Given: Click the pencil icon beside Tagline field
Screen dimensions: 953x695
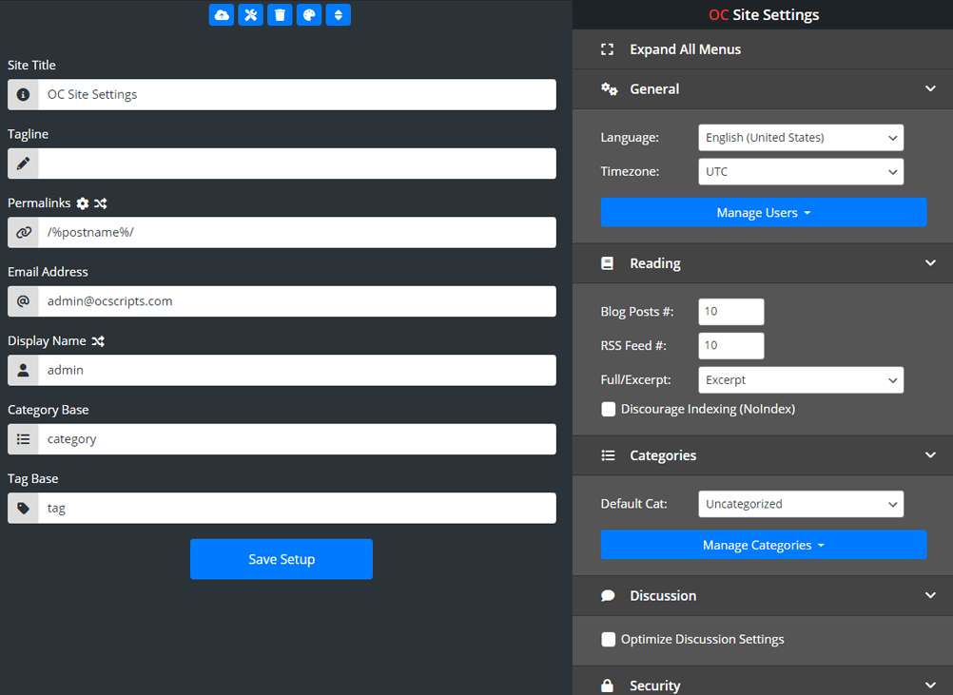Looking at the screenshot, I should [23, 164].
